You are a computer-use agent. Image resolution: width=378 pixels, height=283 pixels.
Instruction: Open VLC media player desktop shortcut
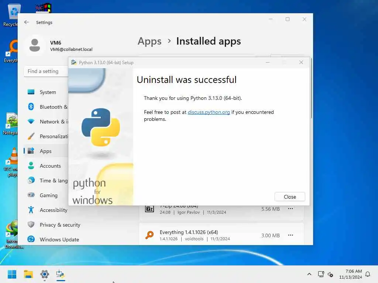[x=11, y=162]
